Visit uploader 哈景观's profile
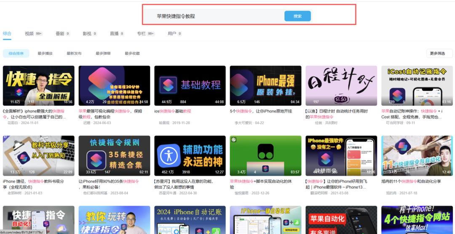 pos(165,123)
